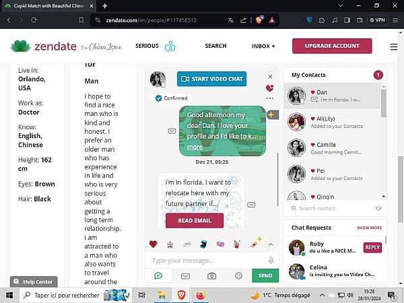Open Pei contact entry
The image size is (404, 303).
332,174
